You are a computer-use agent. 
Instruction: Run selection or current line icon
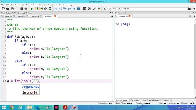(x=45, y=9)
